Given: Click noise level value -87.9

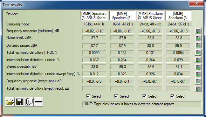Looking at the screenshot, I should tap(122, 38).
